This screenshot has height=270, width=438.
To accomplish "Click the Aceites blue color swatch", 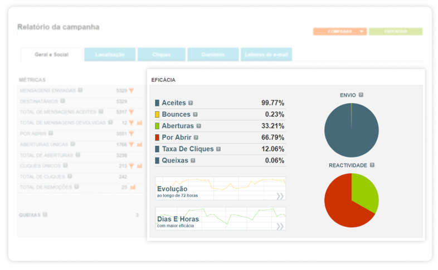I will click(x=157, y=103).
